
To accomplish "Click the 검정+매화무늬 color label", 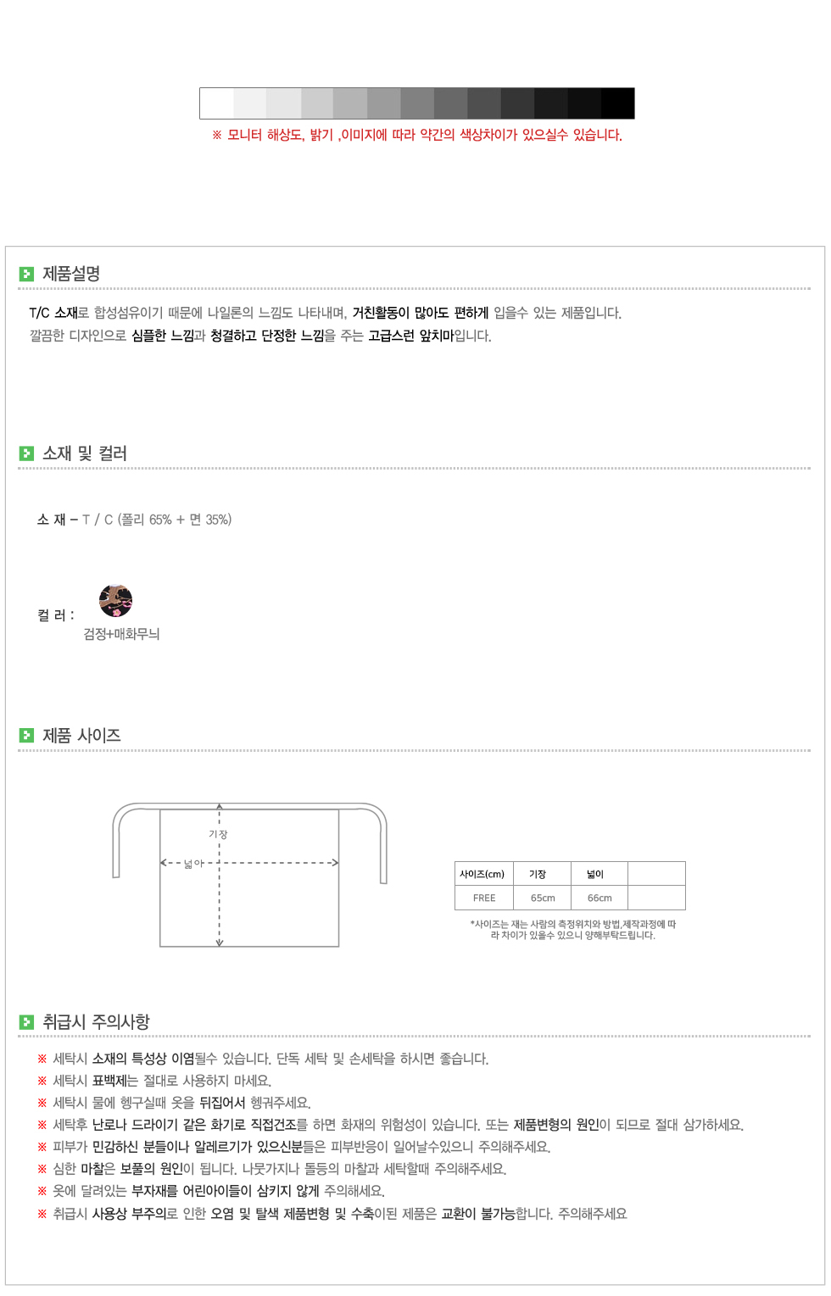I will click(x=121, y=634).
